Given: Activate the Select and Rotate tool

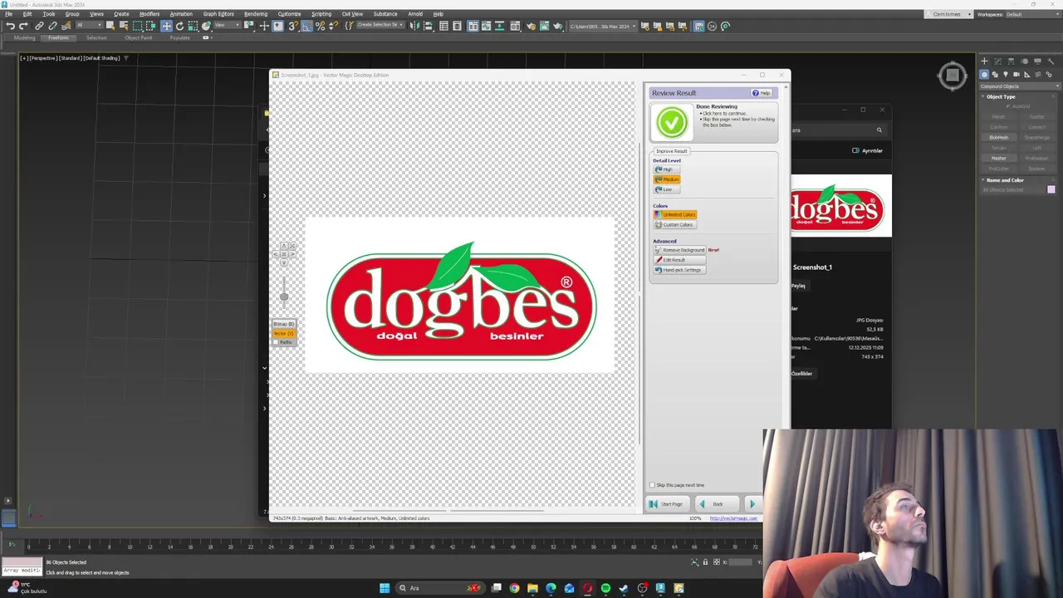Looking at the screenshot, I should tap(179, 26).
